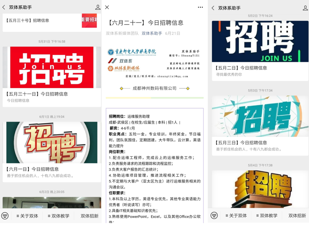309x228 pixels.
Task: Select 双体招新 in the left panel's bottom menu
Action: pyautogui.click(x=89, y=216)
